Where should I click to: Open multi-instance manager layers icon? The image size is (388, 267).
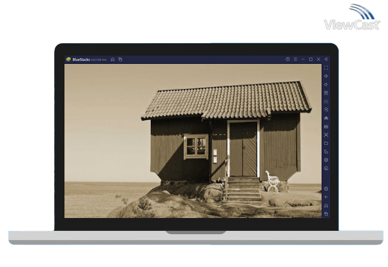point(326,160)
